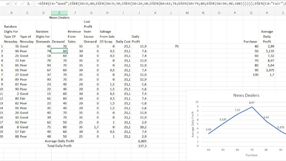286x161 pixels.
Task: Click Average Daily Profit value 2,89 in column R
Action: coord(267,46)
